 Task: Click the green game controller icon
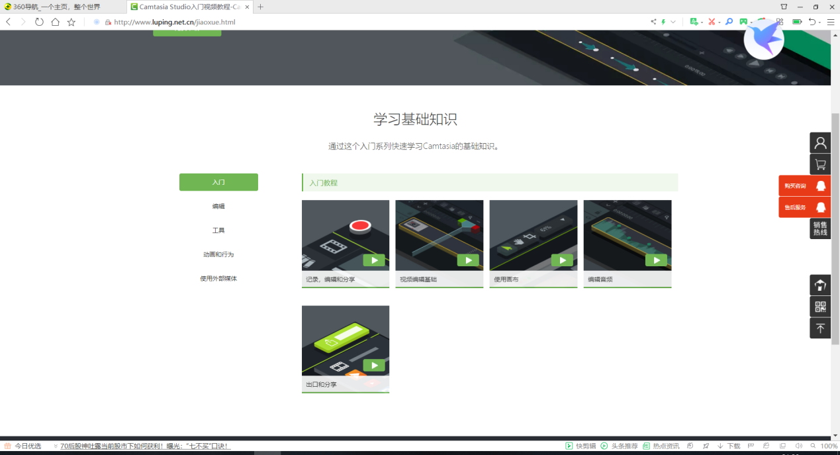(x=744, y=22)
